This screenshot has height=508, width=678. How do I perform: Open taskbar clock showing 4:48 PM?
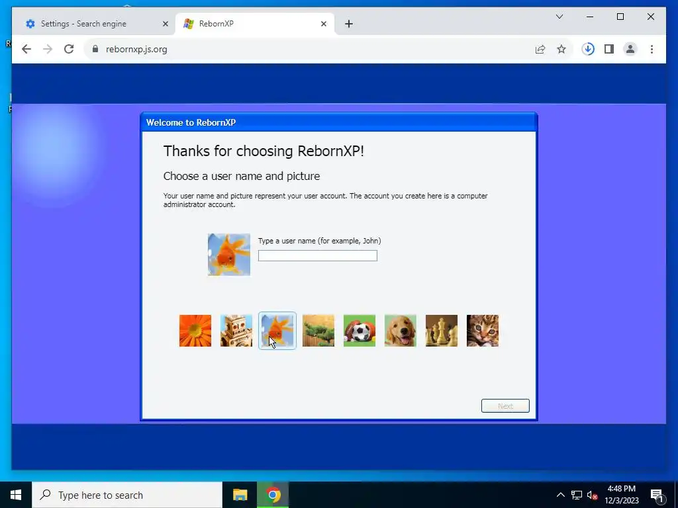click(x=621, y=495)
